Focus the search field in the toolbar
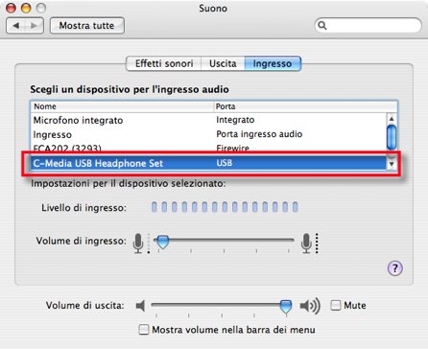428x349 pixels. 369,26
